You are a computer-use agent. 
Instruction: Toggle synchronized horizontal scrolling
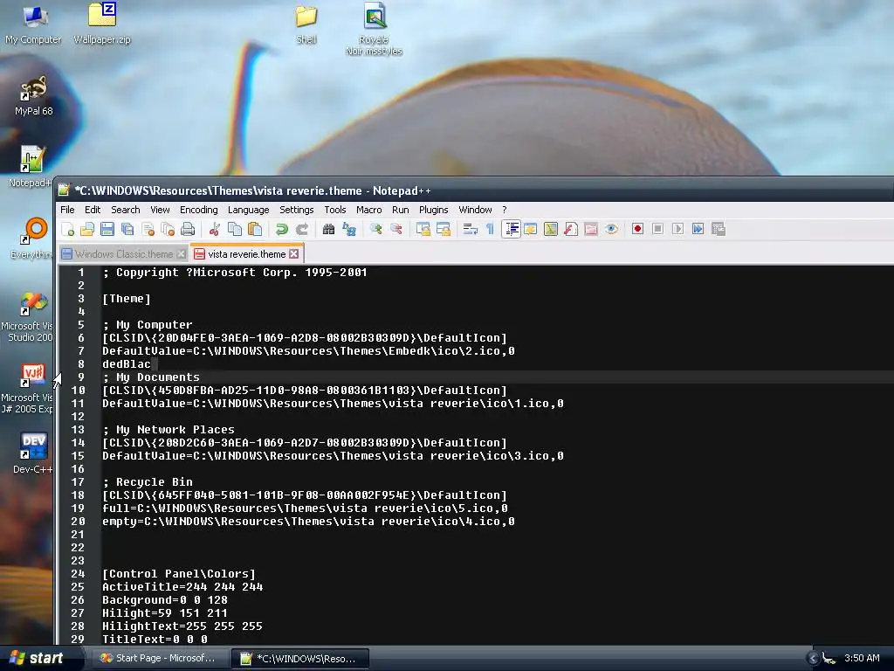[x=443, y=230]
